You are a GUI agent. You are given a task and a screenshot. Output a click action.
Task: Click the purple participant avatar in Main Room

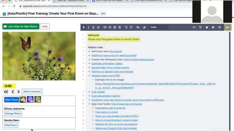click(x=30, y=99)
